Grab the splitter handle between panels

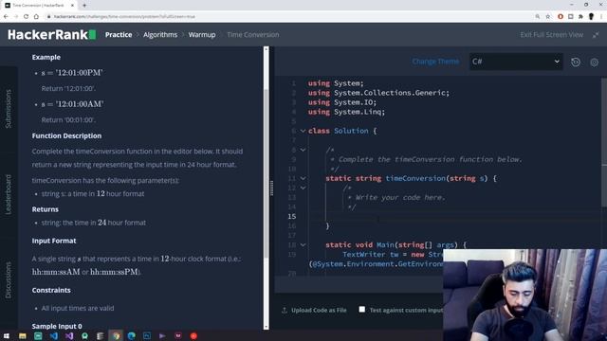271,188
